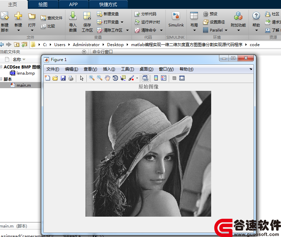The height and width of the screenshot is (237, 281).
Task: Toggle the Insert Colorbar button
Action: (x=156, y=78)
